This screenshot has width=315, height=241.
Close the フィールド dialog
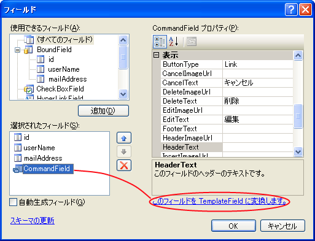pos(305,9)
